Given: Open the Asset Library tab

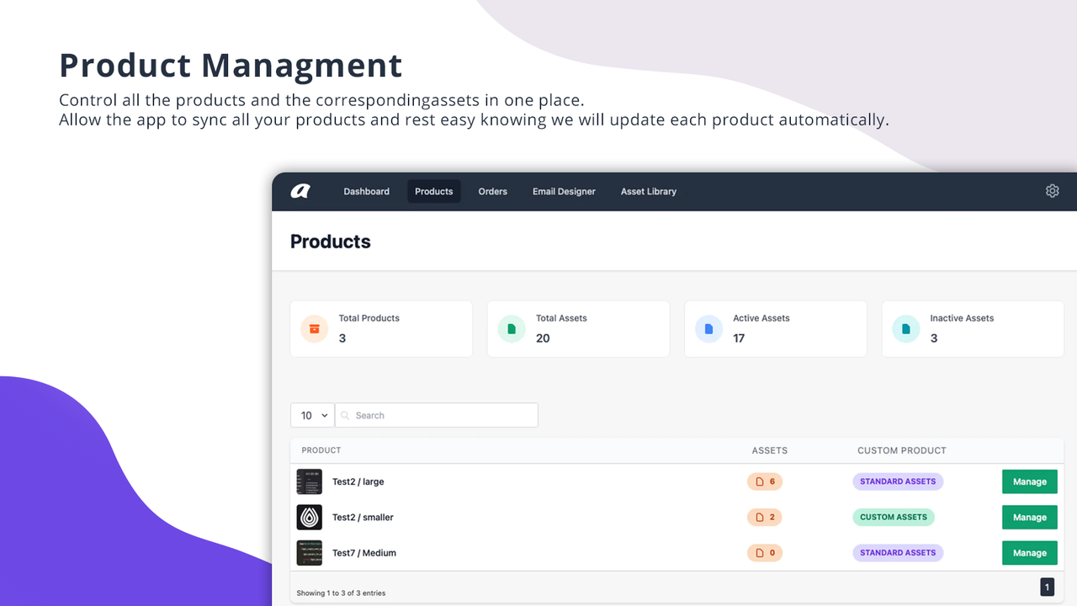Looking at the screenshot, I should [x=648, y=192].
